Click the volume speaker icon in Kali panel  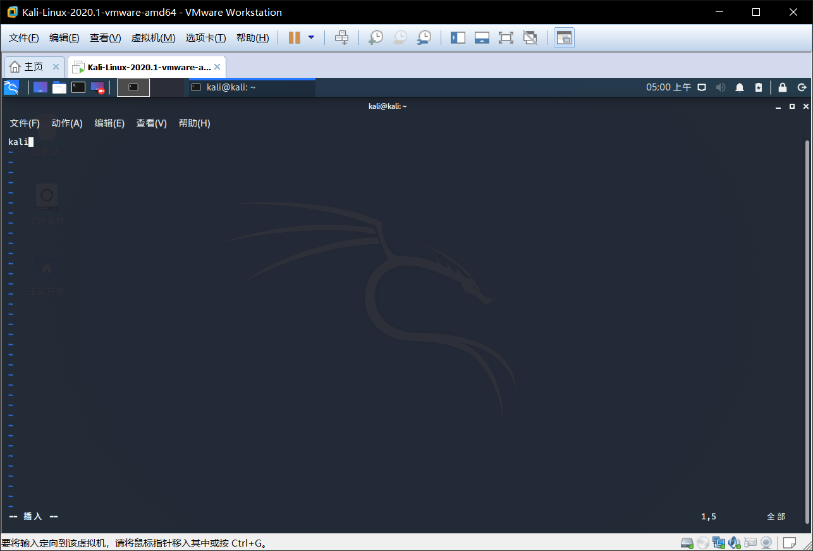coord(720,87)
